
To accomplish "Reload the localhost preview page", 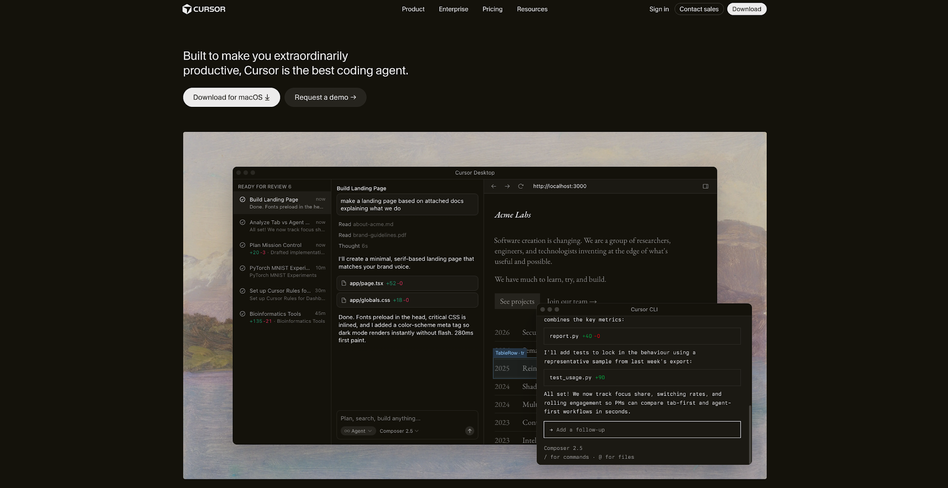I will tap(520, 186).
